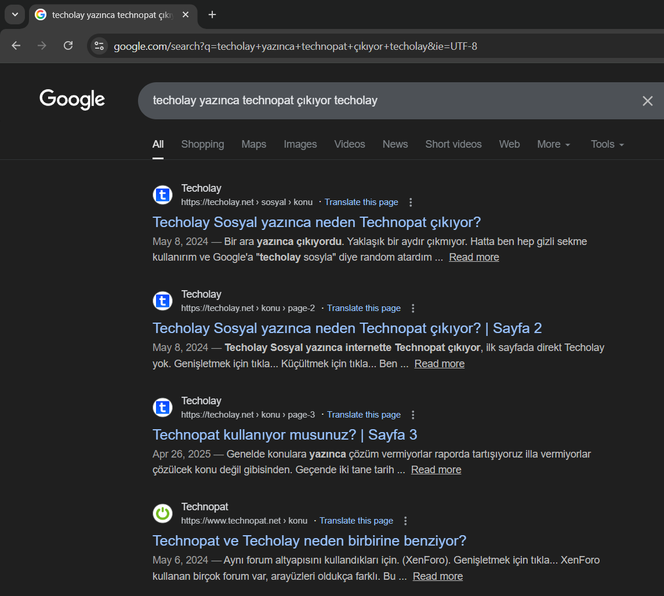Click Read more on first result snippet
Viewport: 664px width, 596px height.
pyautogui.click(x=474, y=257)
